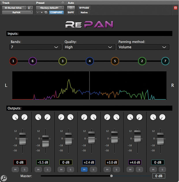Mute the red 0 dB output channel
179x182 pixels.
point(15,170)
